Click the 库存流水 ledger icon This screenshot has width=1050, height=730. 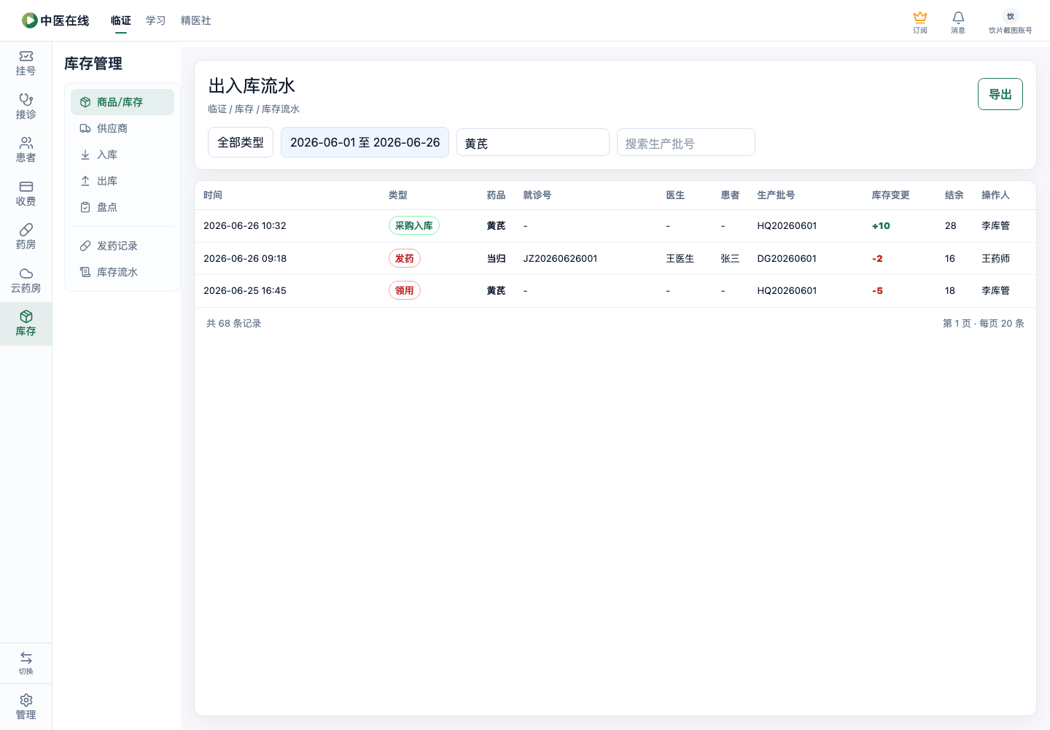coord(85,272)
